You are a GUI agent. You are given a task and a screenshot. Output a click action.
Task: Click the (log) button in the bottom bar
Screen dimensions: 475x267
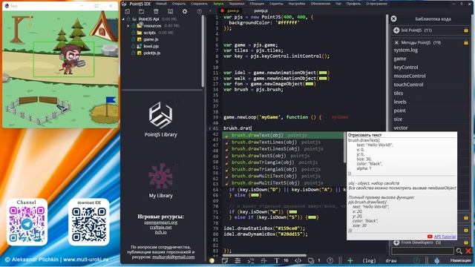pyautogui.click(x=369, y=260)
